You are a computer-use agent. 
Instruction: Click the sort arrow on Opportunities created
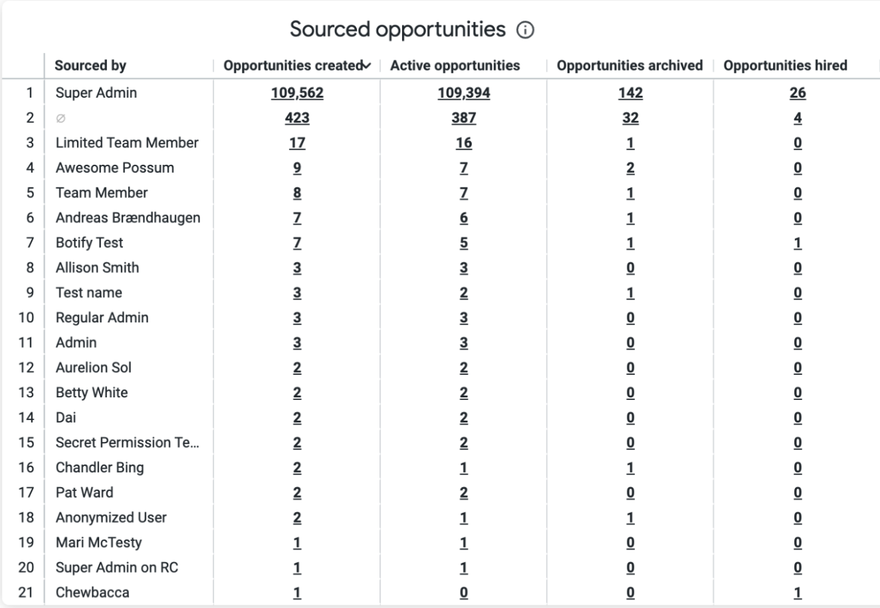pyautogui.click(x=367, y=66)
